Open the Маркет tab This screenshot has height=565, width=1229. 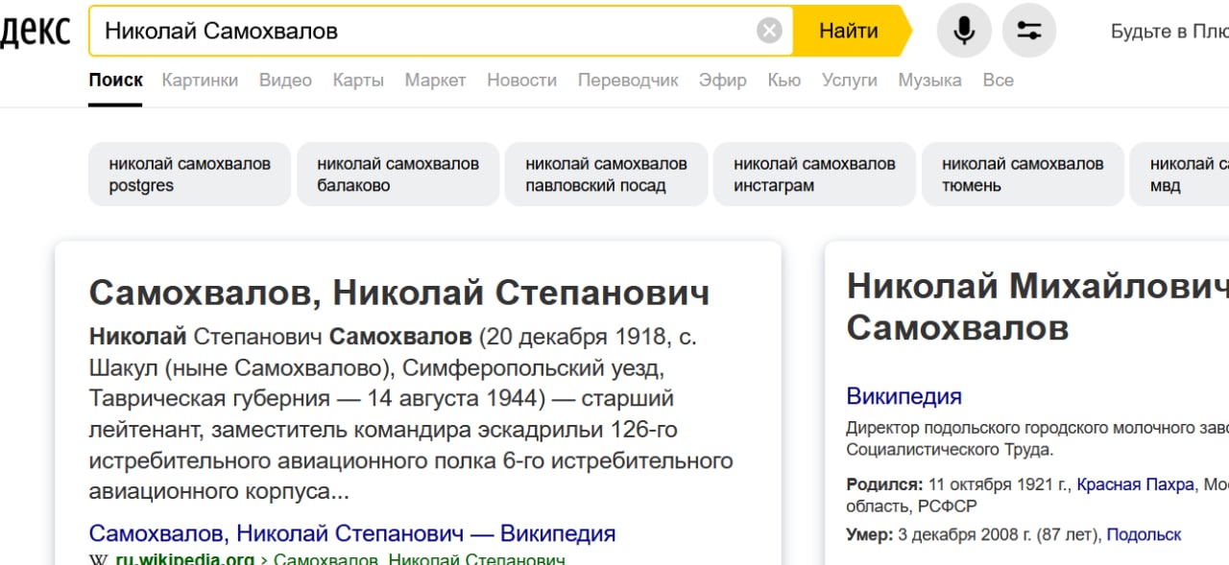pos(435,81)
